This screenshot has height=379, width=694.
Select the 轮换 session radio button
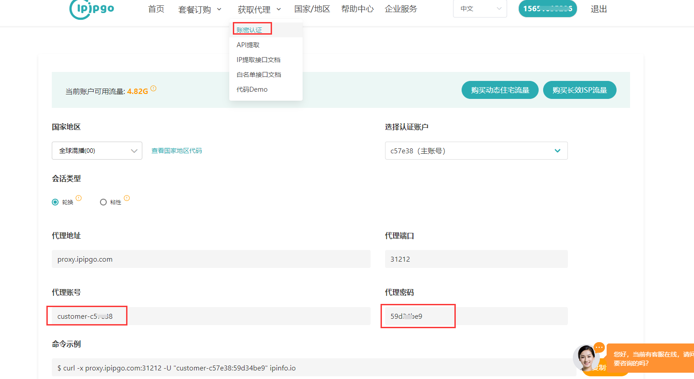point(55,202)
